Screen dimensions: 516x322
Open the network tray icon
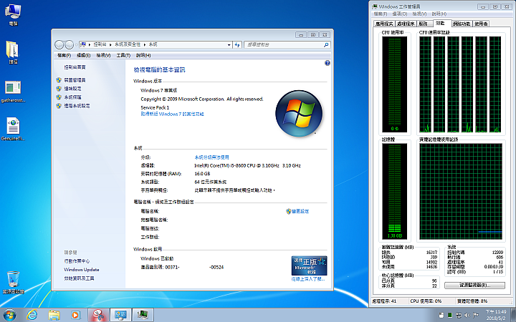[x=459, y=315]
